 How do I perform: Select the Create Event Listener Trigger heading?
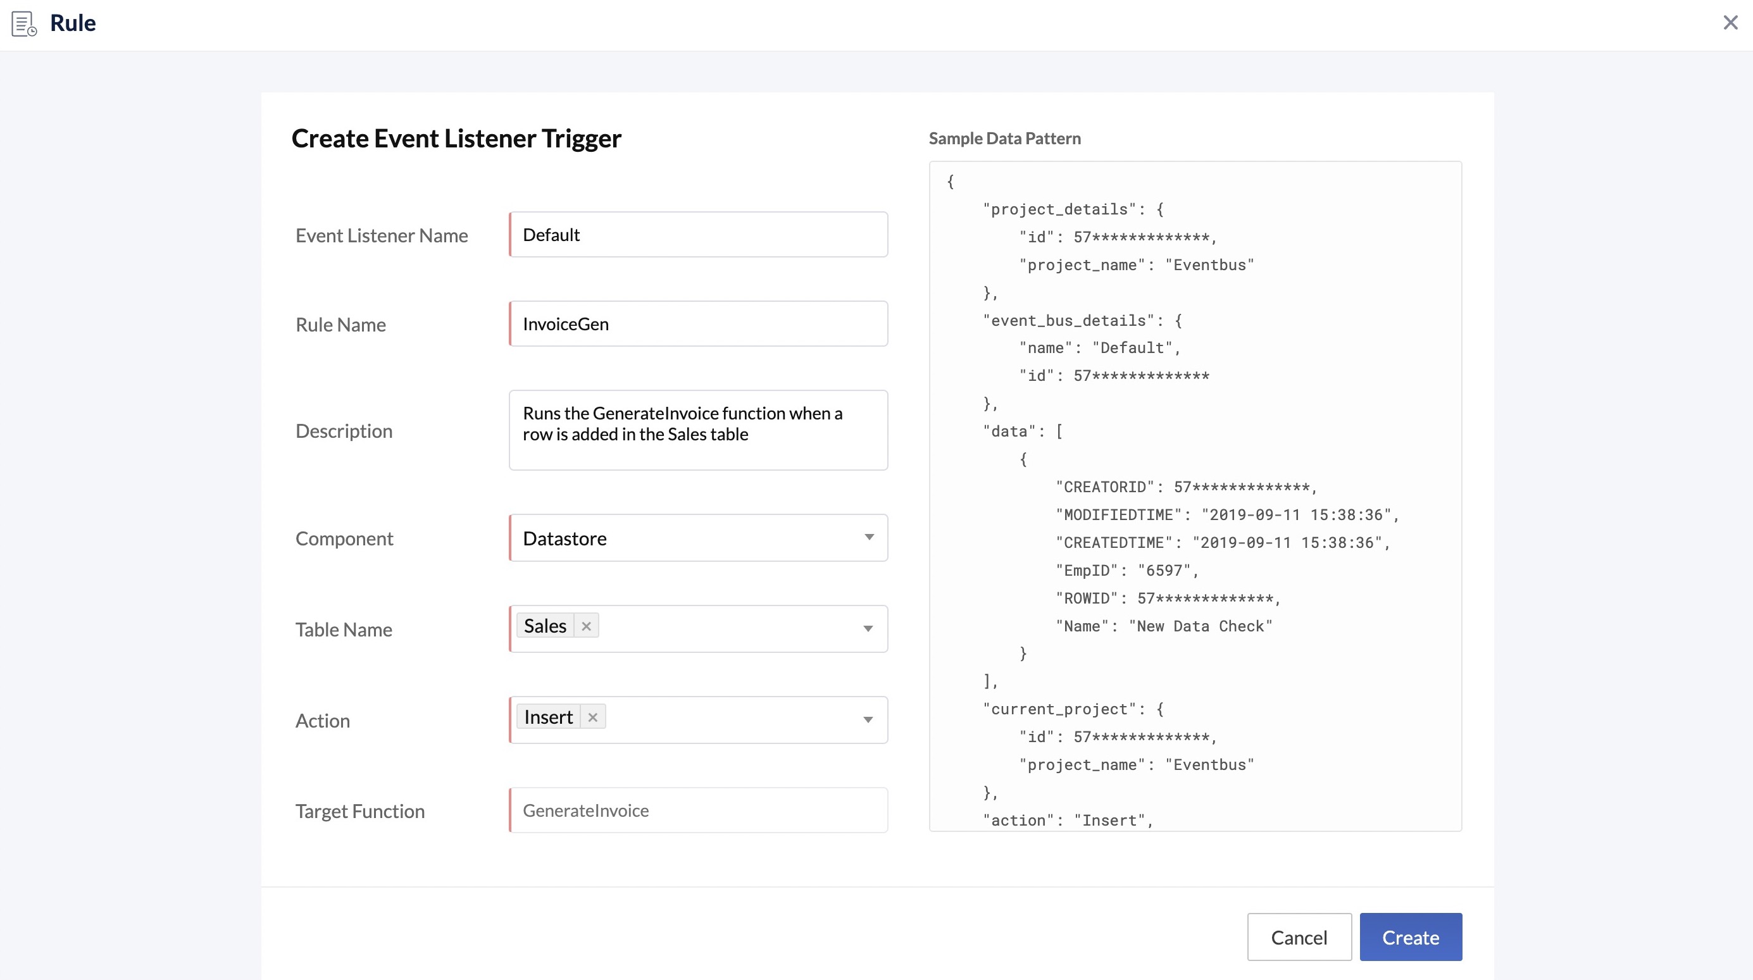(x=456, y=138)
